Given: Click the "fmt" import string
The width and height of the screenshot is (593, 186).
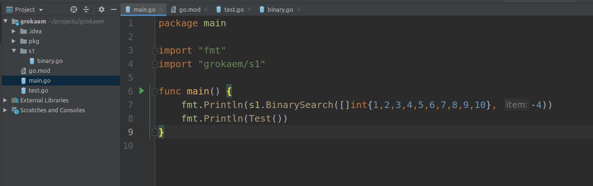Looking at the screenshot, I should tap(213, 50).
